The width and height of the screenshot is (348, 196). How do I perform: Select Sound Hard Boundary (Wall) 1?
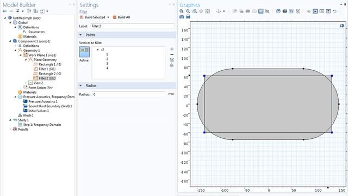tap(50, 106)
